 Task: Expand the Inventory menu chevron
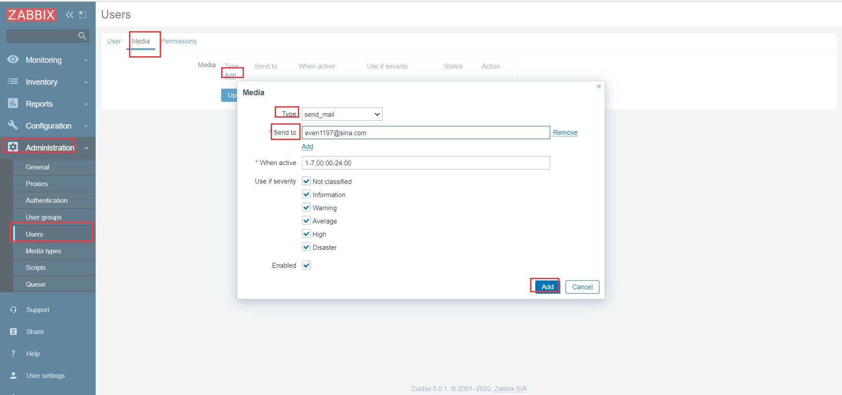86,82
